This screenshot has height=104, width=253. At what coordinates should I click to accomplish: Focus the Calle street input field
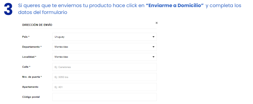(x=105, y=67)
